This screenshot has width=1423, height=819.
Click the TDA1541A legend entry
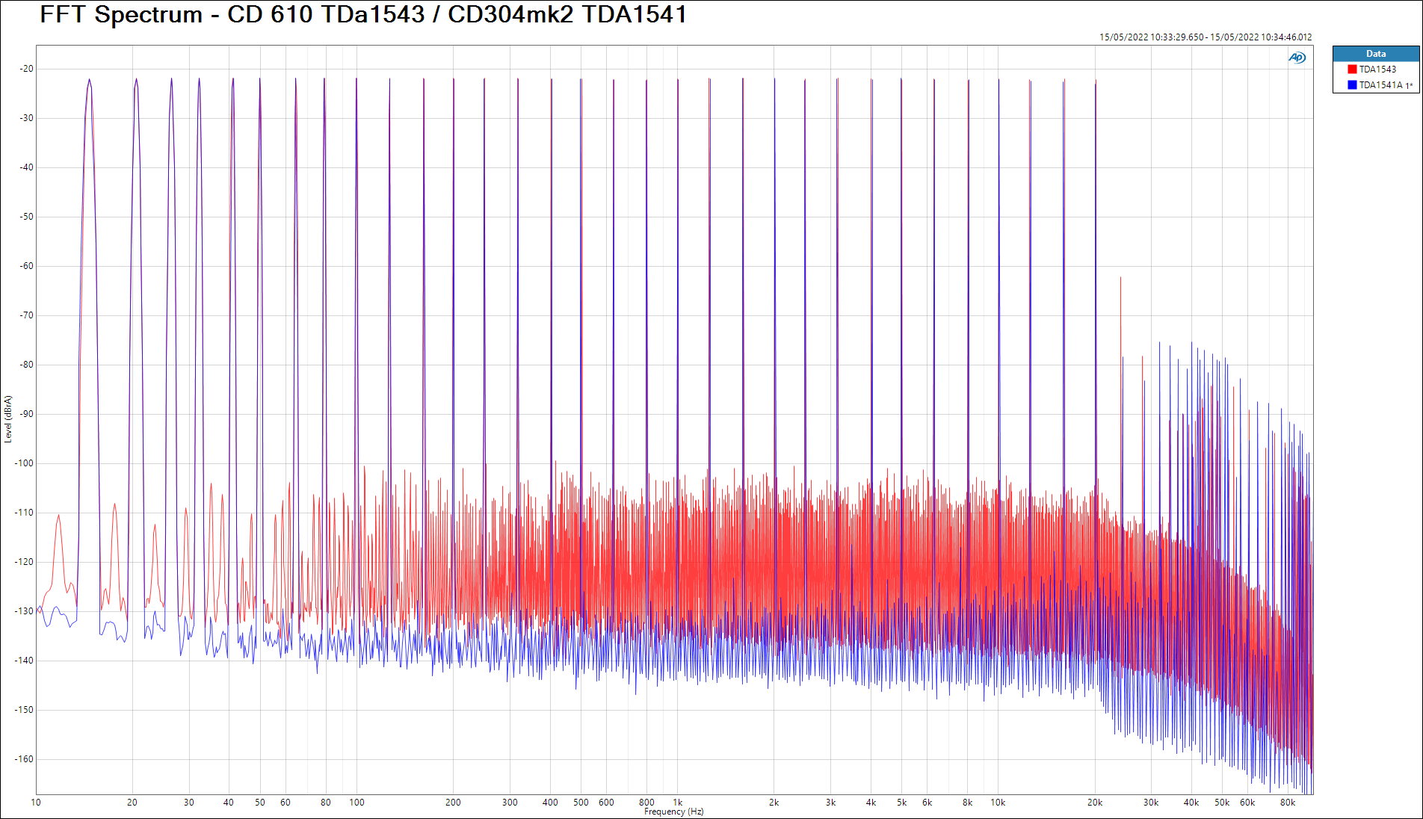coord(1386,85)
